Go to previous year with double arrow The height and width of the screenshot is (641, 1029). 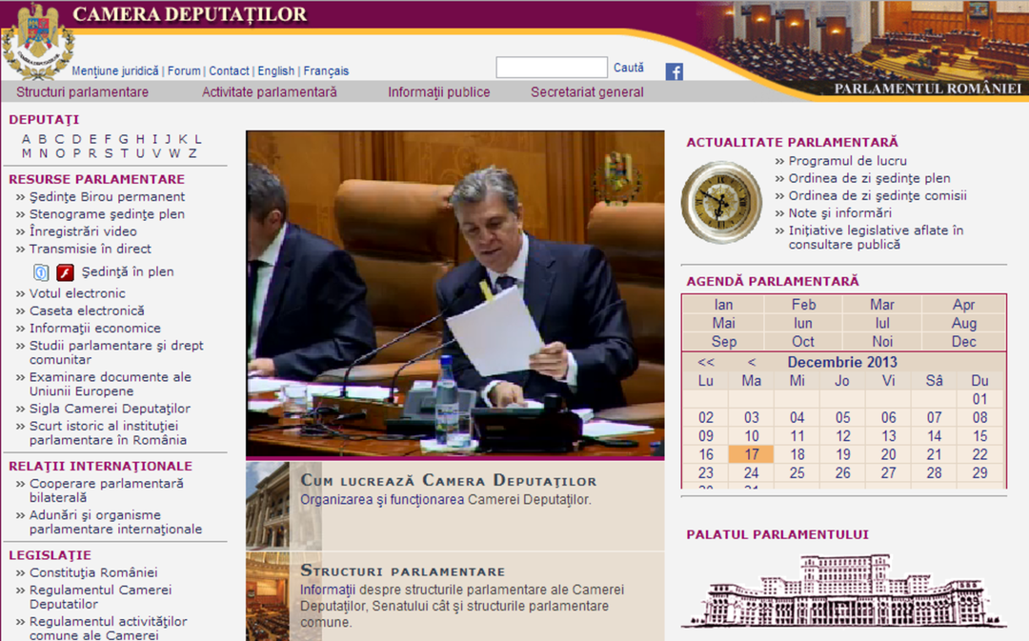(706, 362)
